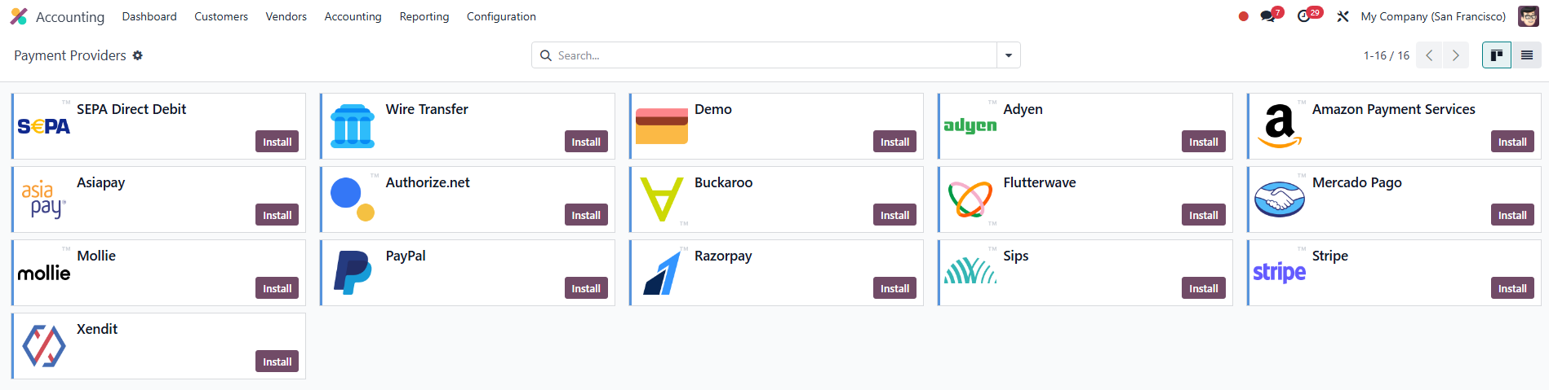This screenshot has height=390, width=1549.
Task: Click the Stripe provider logo
Action: click(1279, 273)
